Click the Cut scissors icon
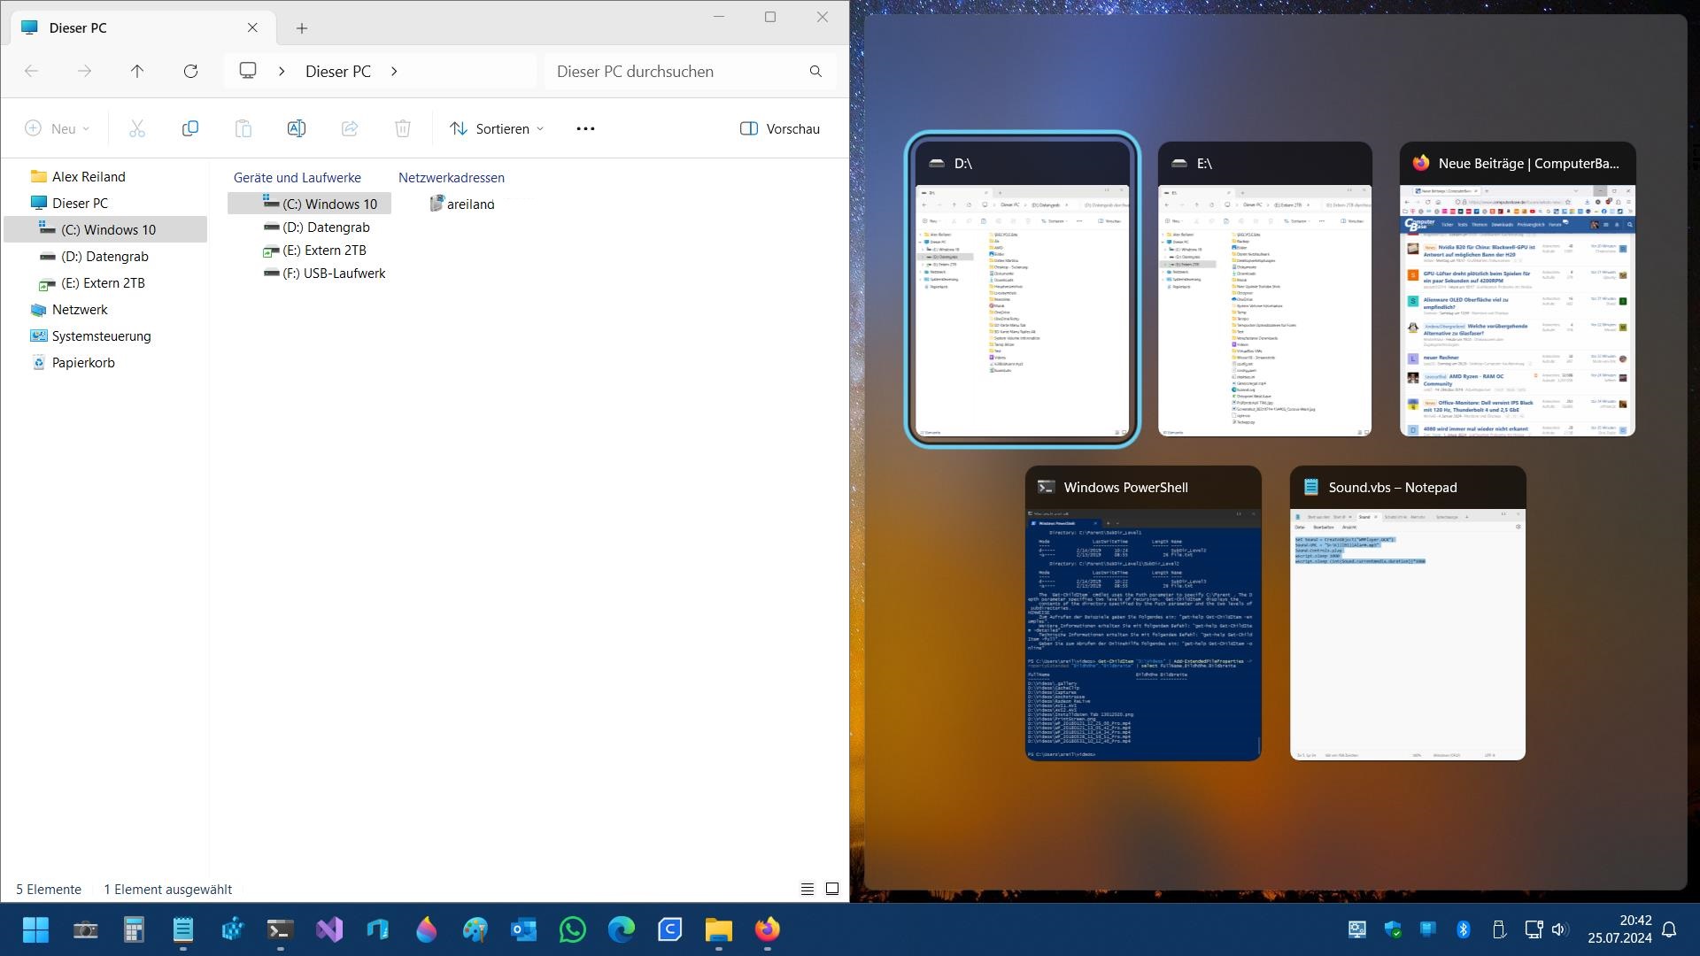 136,128
